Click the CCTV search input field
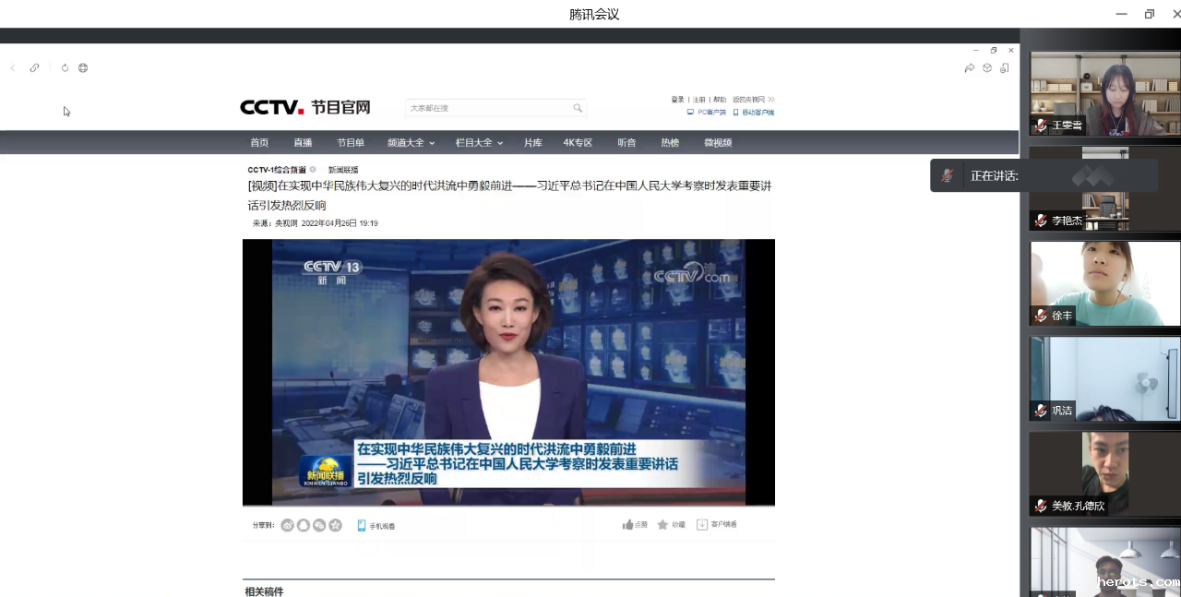Image resolution: width=1181 pixels, height=597 pixels. (x=487, y=108)
